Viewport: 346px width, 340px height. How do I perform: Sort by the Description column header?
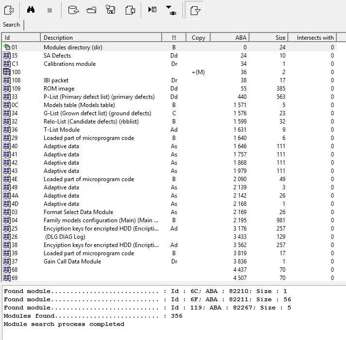100,38
